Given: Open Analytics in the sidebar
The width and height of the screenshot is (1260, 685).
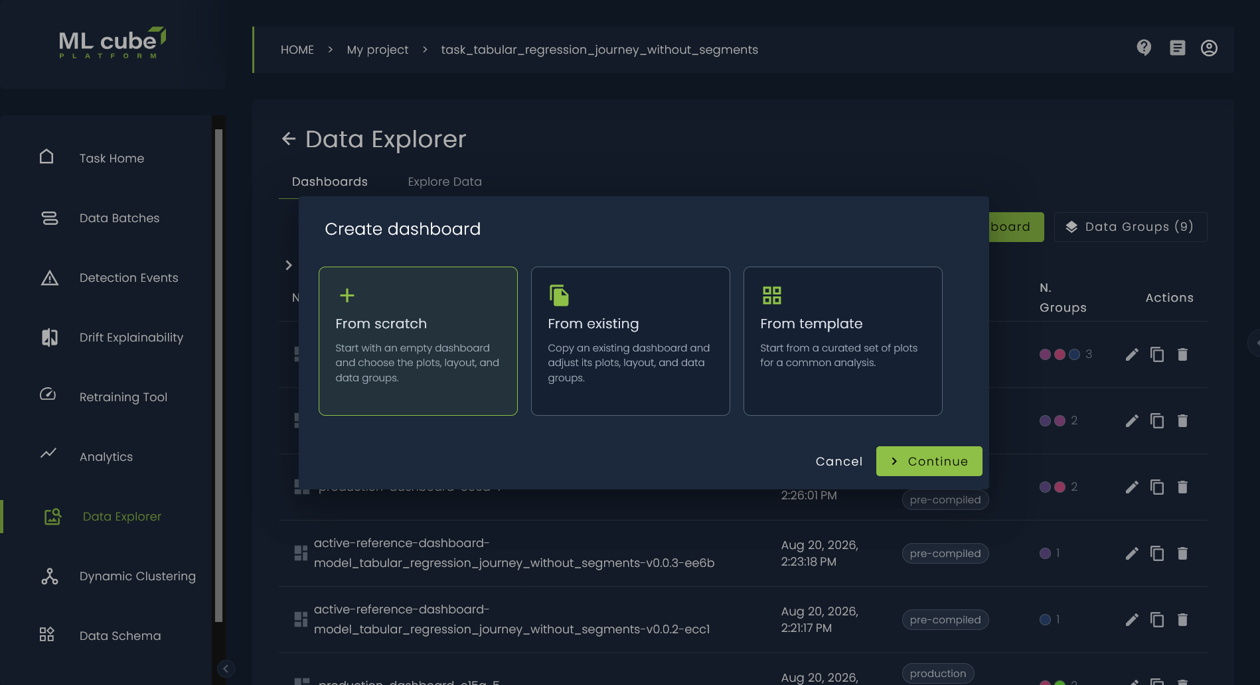Looking at the screenshot, I should [x=106, y=457].
